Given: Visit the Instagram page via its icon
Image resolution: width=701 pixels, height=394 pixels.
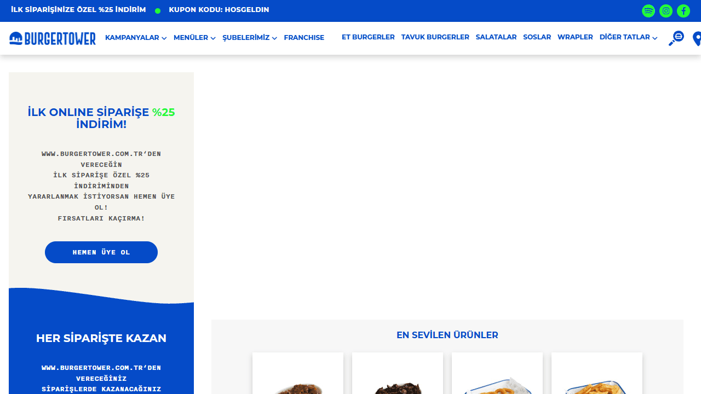Looking at the screenshot, I should tap(666, 11).
